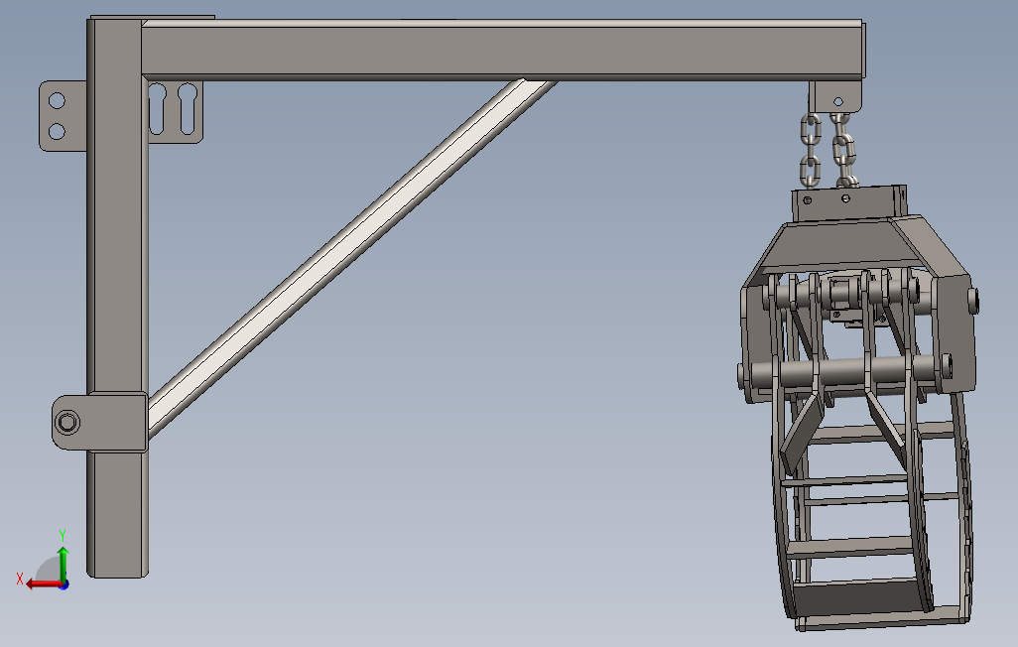Screen dimensions: 1018x647
Task: Select the long horizontal boom beam
Action: coord(502,50)
